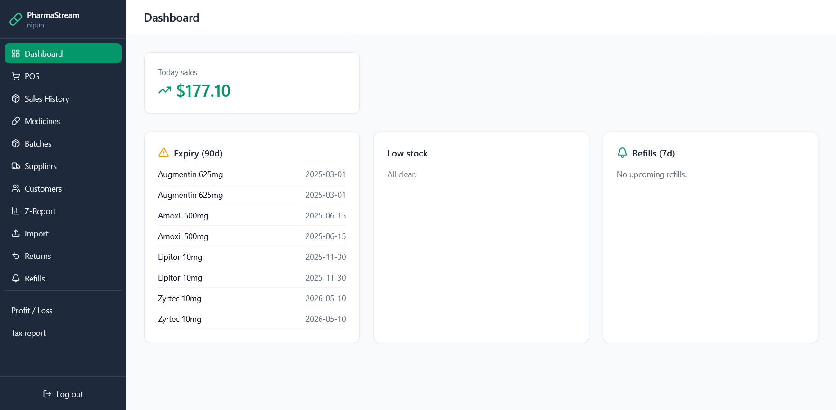Screen dimensions: 836x410
Task: Open POS via the cart icon
Action: 16,76
